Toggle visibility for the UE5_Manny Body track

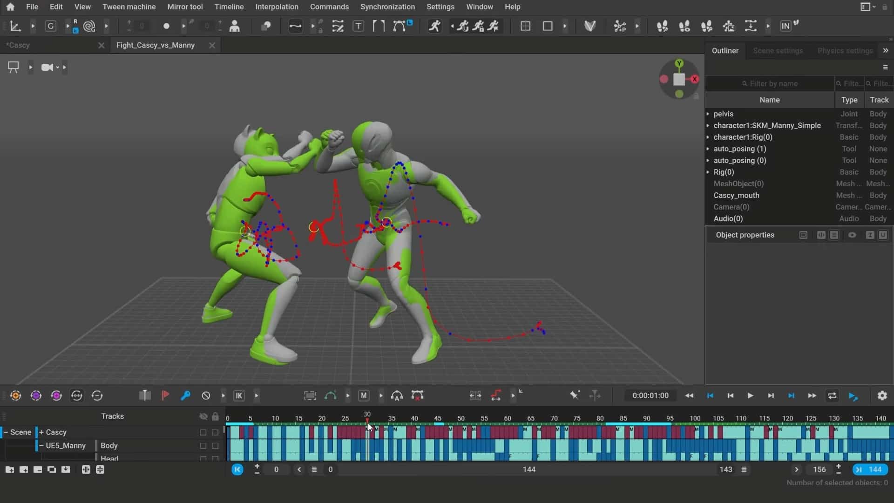coord(203,446)
